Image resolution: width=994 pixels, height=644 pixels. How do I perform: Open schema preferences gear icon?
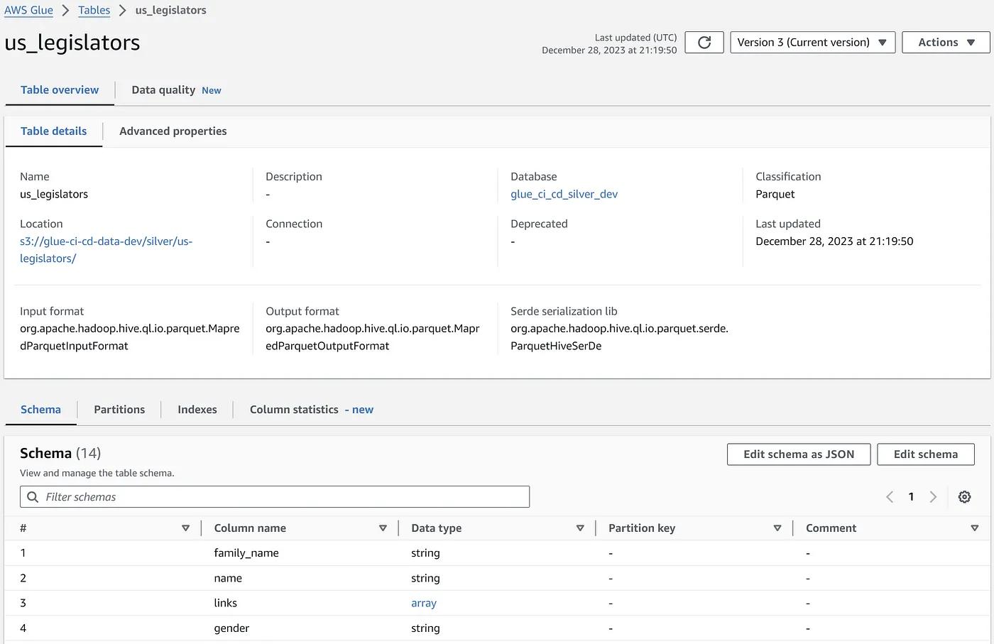pyautogui.click(x=964, y=497)
